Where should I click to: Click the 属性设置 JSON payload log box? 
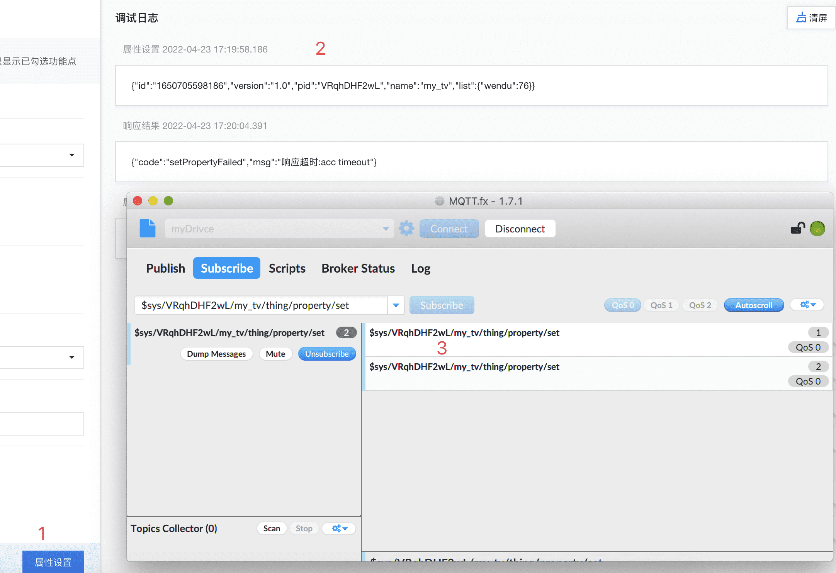[x=471, y=85]
